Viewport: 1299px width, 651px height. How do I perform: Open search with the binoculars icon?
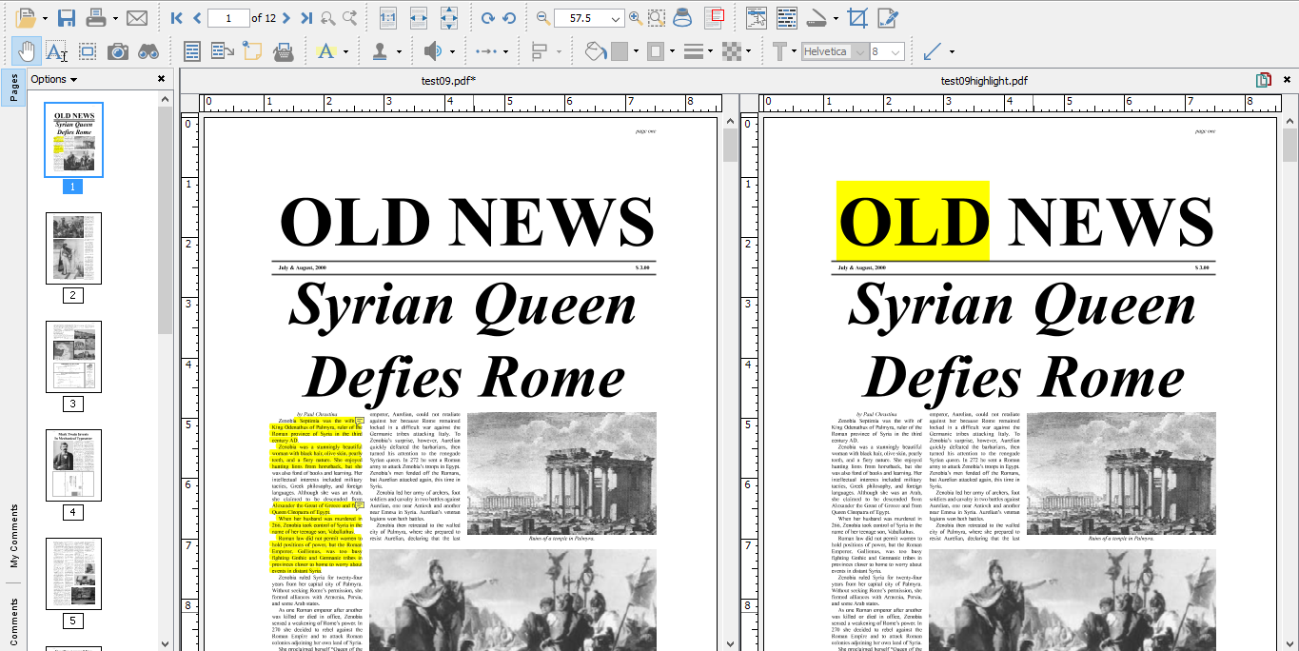coord(148,50)
